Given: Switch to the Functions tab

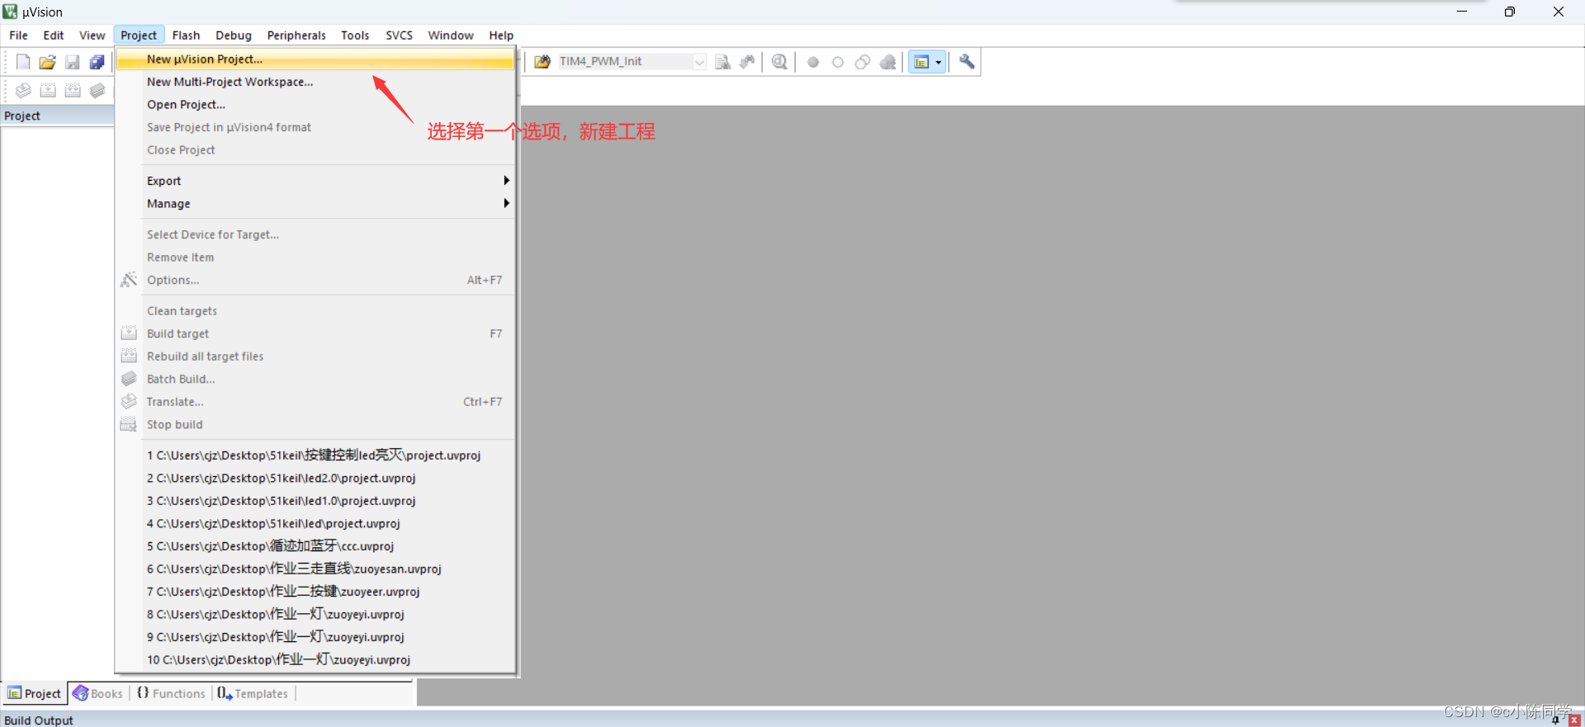Looking at the screenshot, I should pyautogui.click(x=171, y=694).
